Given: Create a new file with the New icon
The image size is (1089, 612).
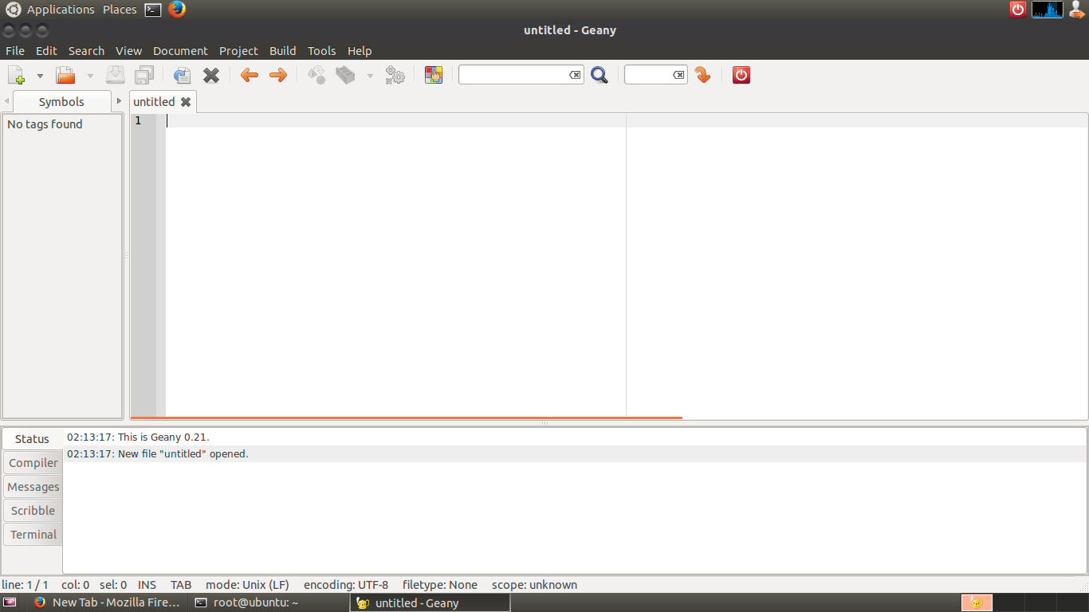Looking at the screenshot, I should pos(17,74).
